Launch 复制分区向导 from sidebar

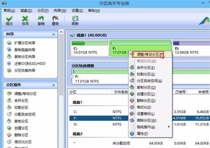25,57
